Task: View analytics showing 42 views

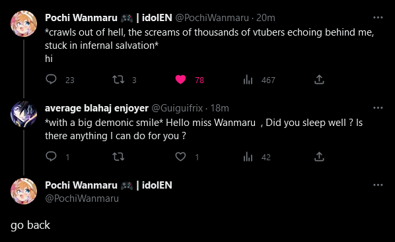Action: (248, 157)
